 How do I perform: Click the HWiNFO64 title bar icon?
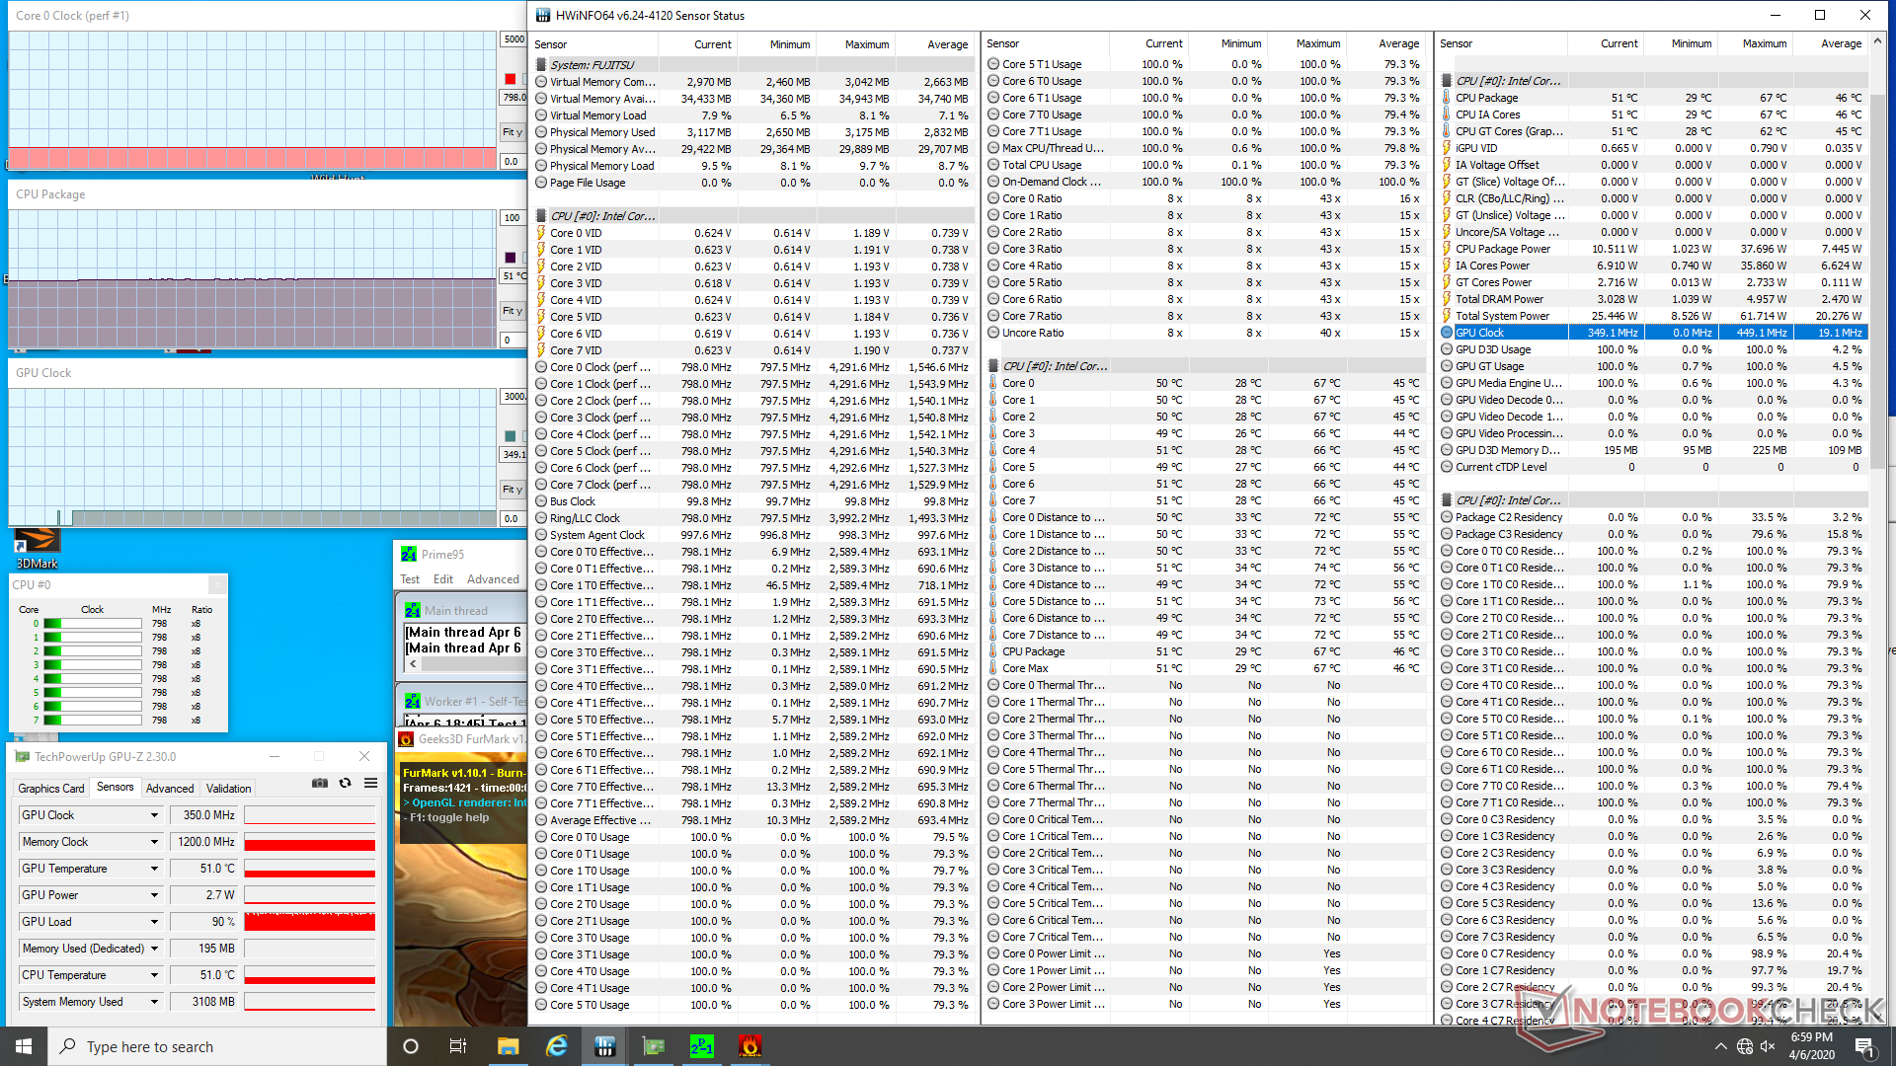543,15
